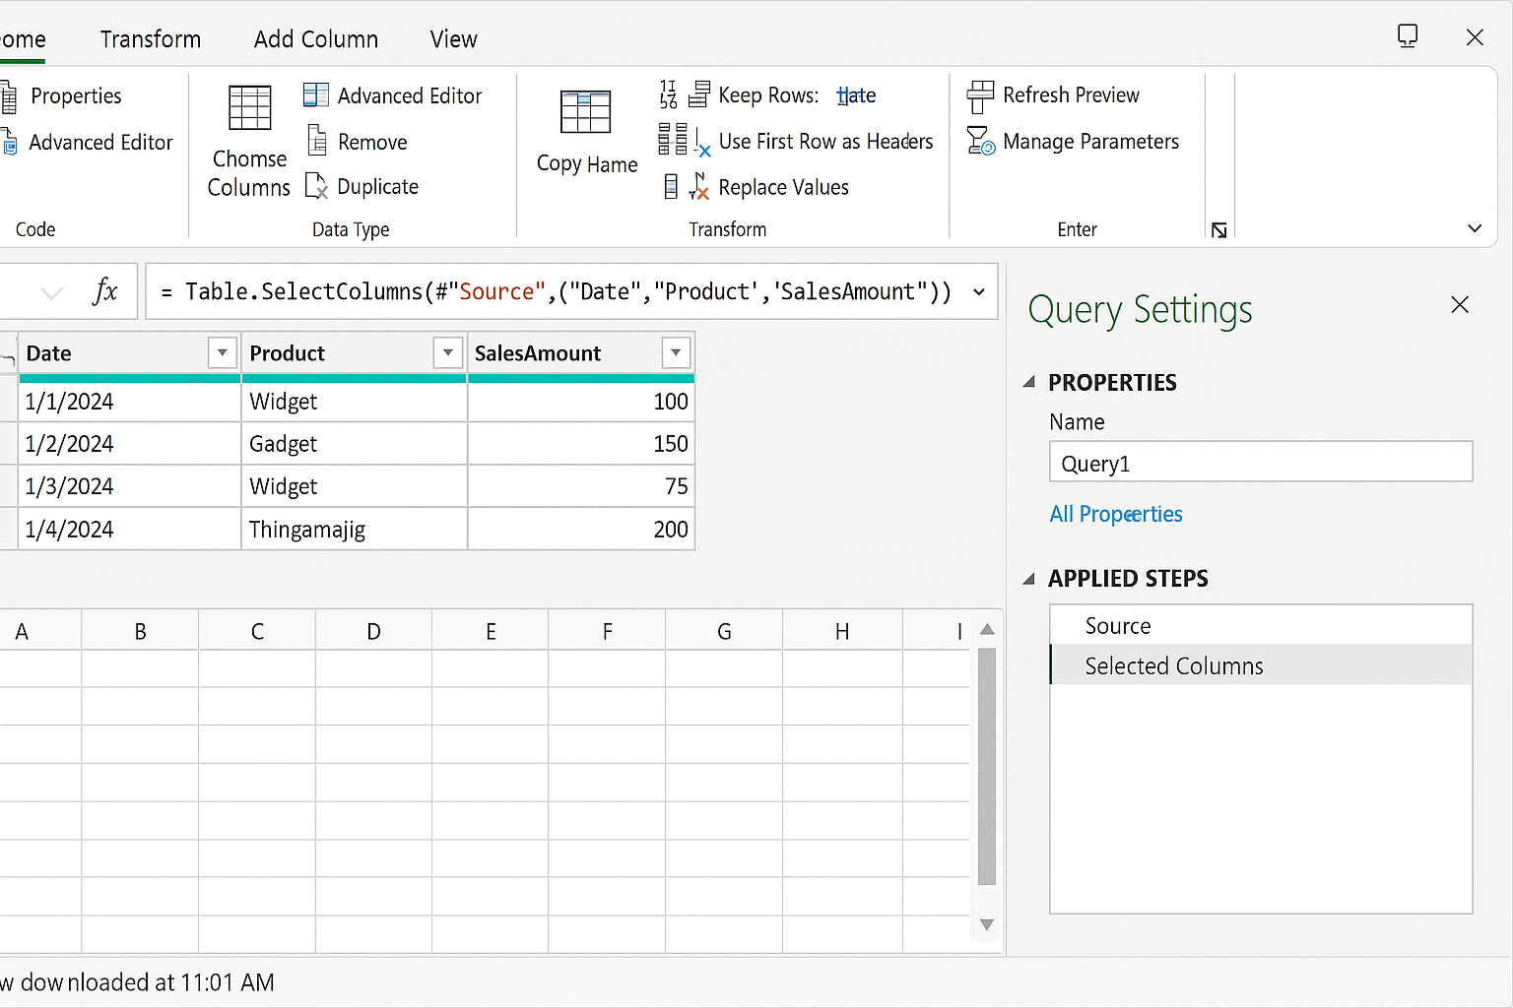The image size is (1513, 1008).
Task: Click the Keep Rows date link
Action: (x=856, y=95)
